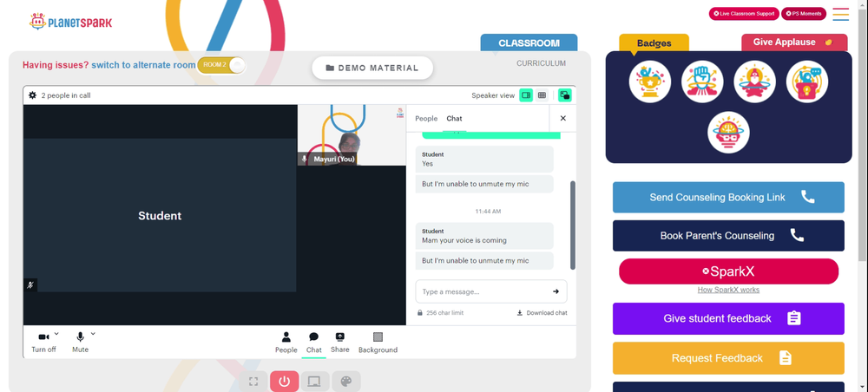Select the Student video tile
The height and width of the screenshot is (392, 868).
pyautogui.click(x=160, y=215)
